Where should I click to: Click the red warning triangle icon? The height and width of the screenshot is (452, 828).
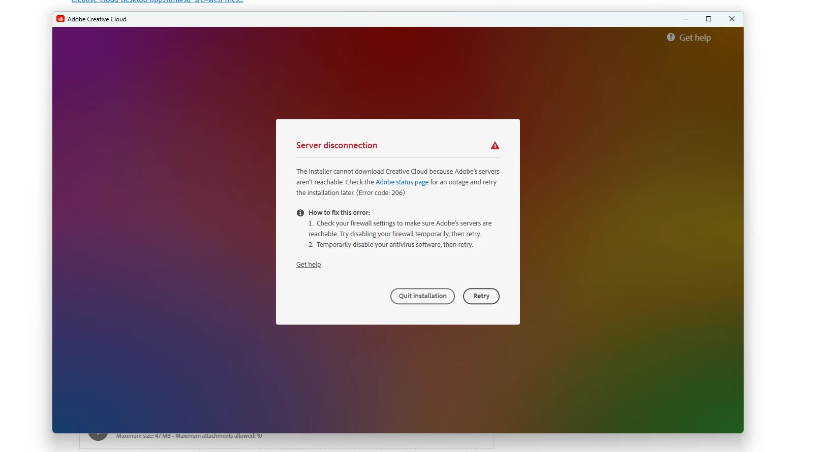495,146
